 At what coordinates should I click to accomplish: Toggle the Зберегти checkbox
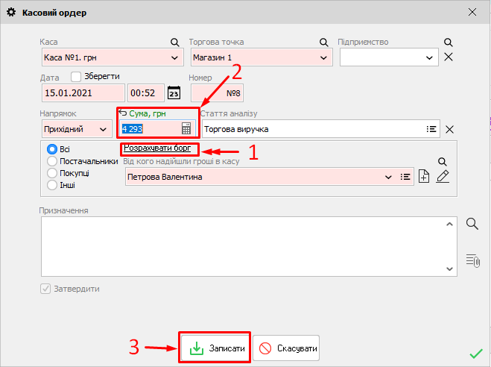click(76, 76)
